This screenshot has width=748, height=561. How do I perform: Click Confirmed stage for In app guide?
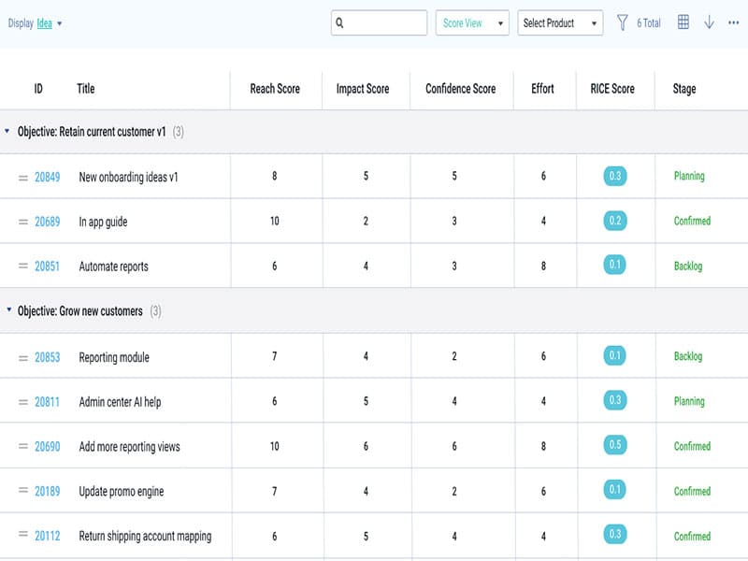[692, 222]
